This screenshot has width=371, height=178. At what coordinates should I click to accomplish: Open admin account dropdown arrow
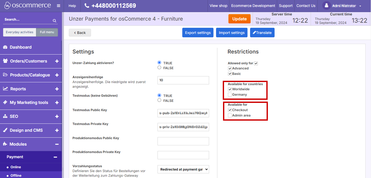tap(360, 6)
